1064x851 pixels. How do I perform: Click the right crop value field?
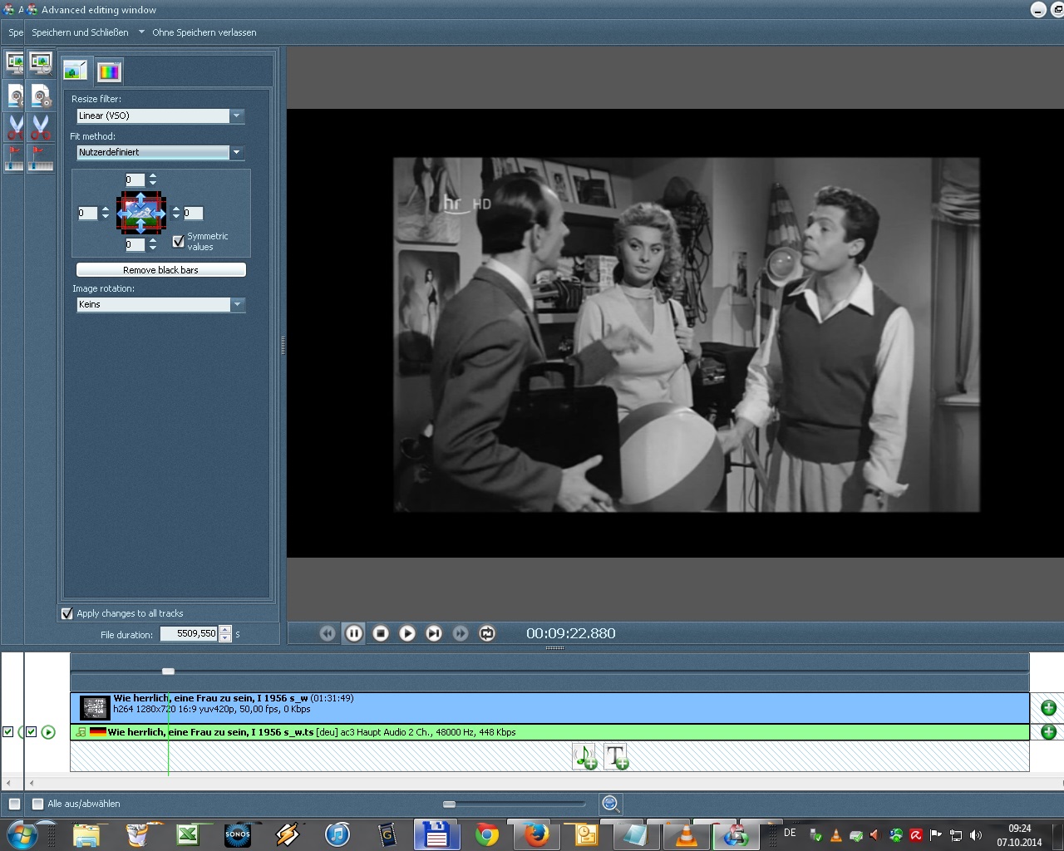[193, 214]
